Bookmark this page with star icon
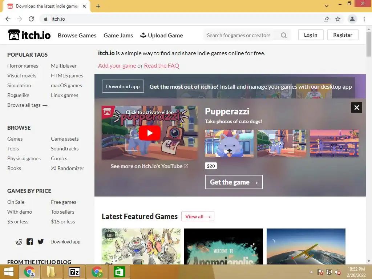Screen dimensions: 372x279 338,19
